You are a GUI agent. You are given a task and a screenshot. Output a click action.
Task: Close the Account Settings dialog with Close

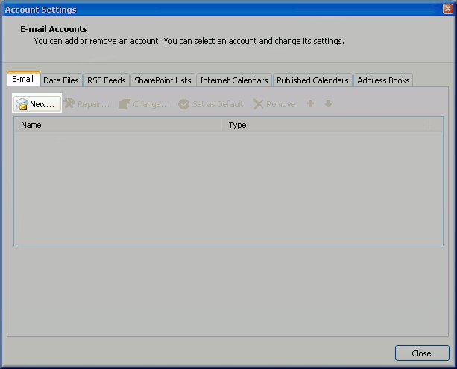421,353
